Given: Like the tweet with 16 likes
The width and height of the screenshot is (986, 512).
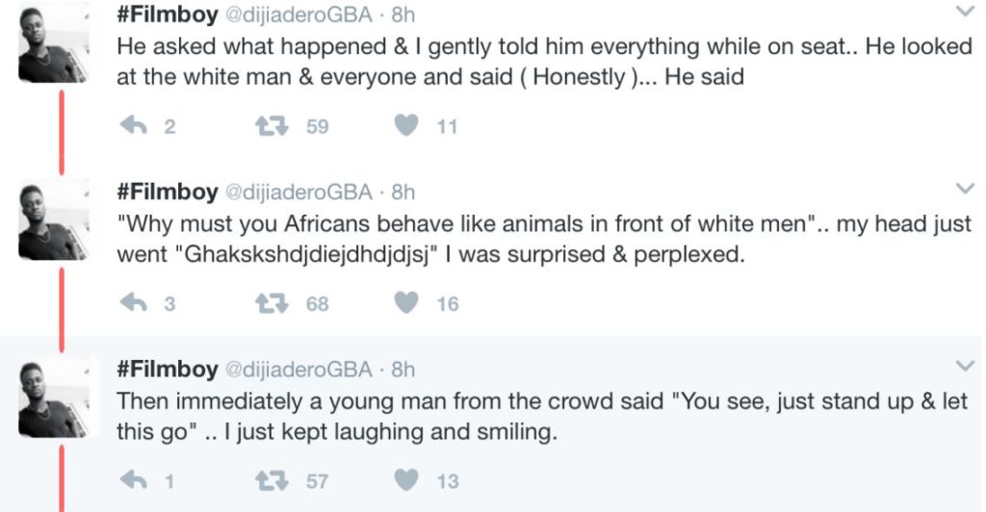Looking at the screenshot, I should pyautogui.click(x=408, y=304).
